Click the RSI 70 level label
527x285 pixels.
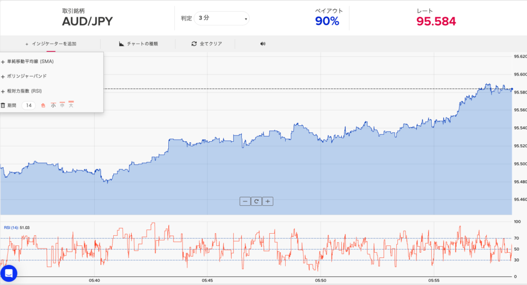point(516,238)
